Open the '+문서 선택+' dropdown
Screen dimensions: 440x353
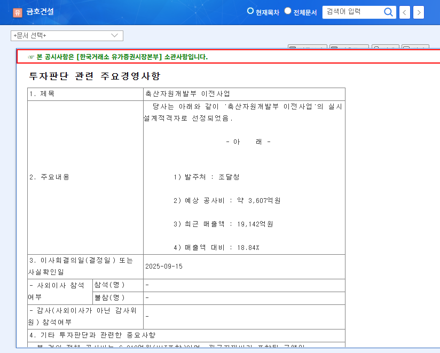coord(67,36)
